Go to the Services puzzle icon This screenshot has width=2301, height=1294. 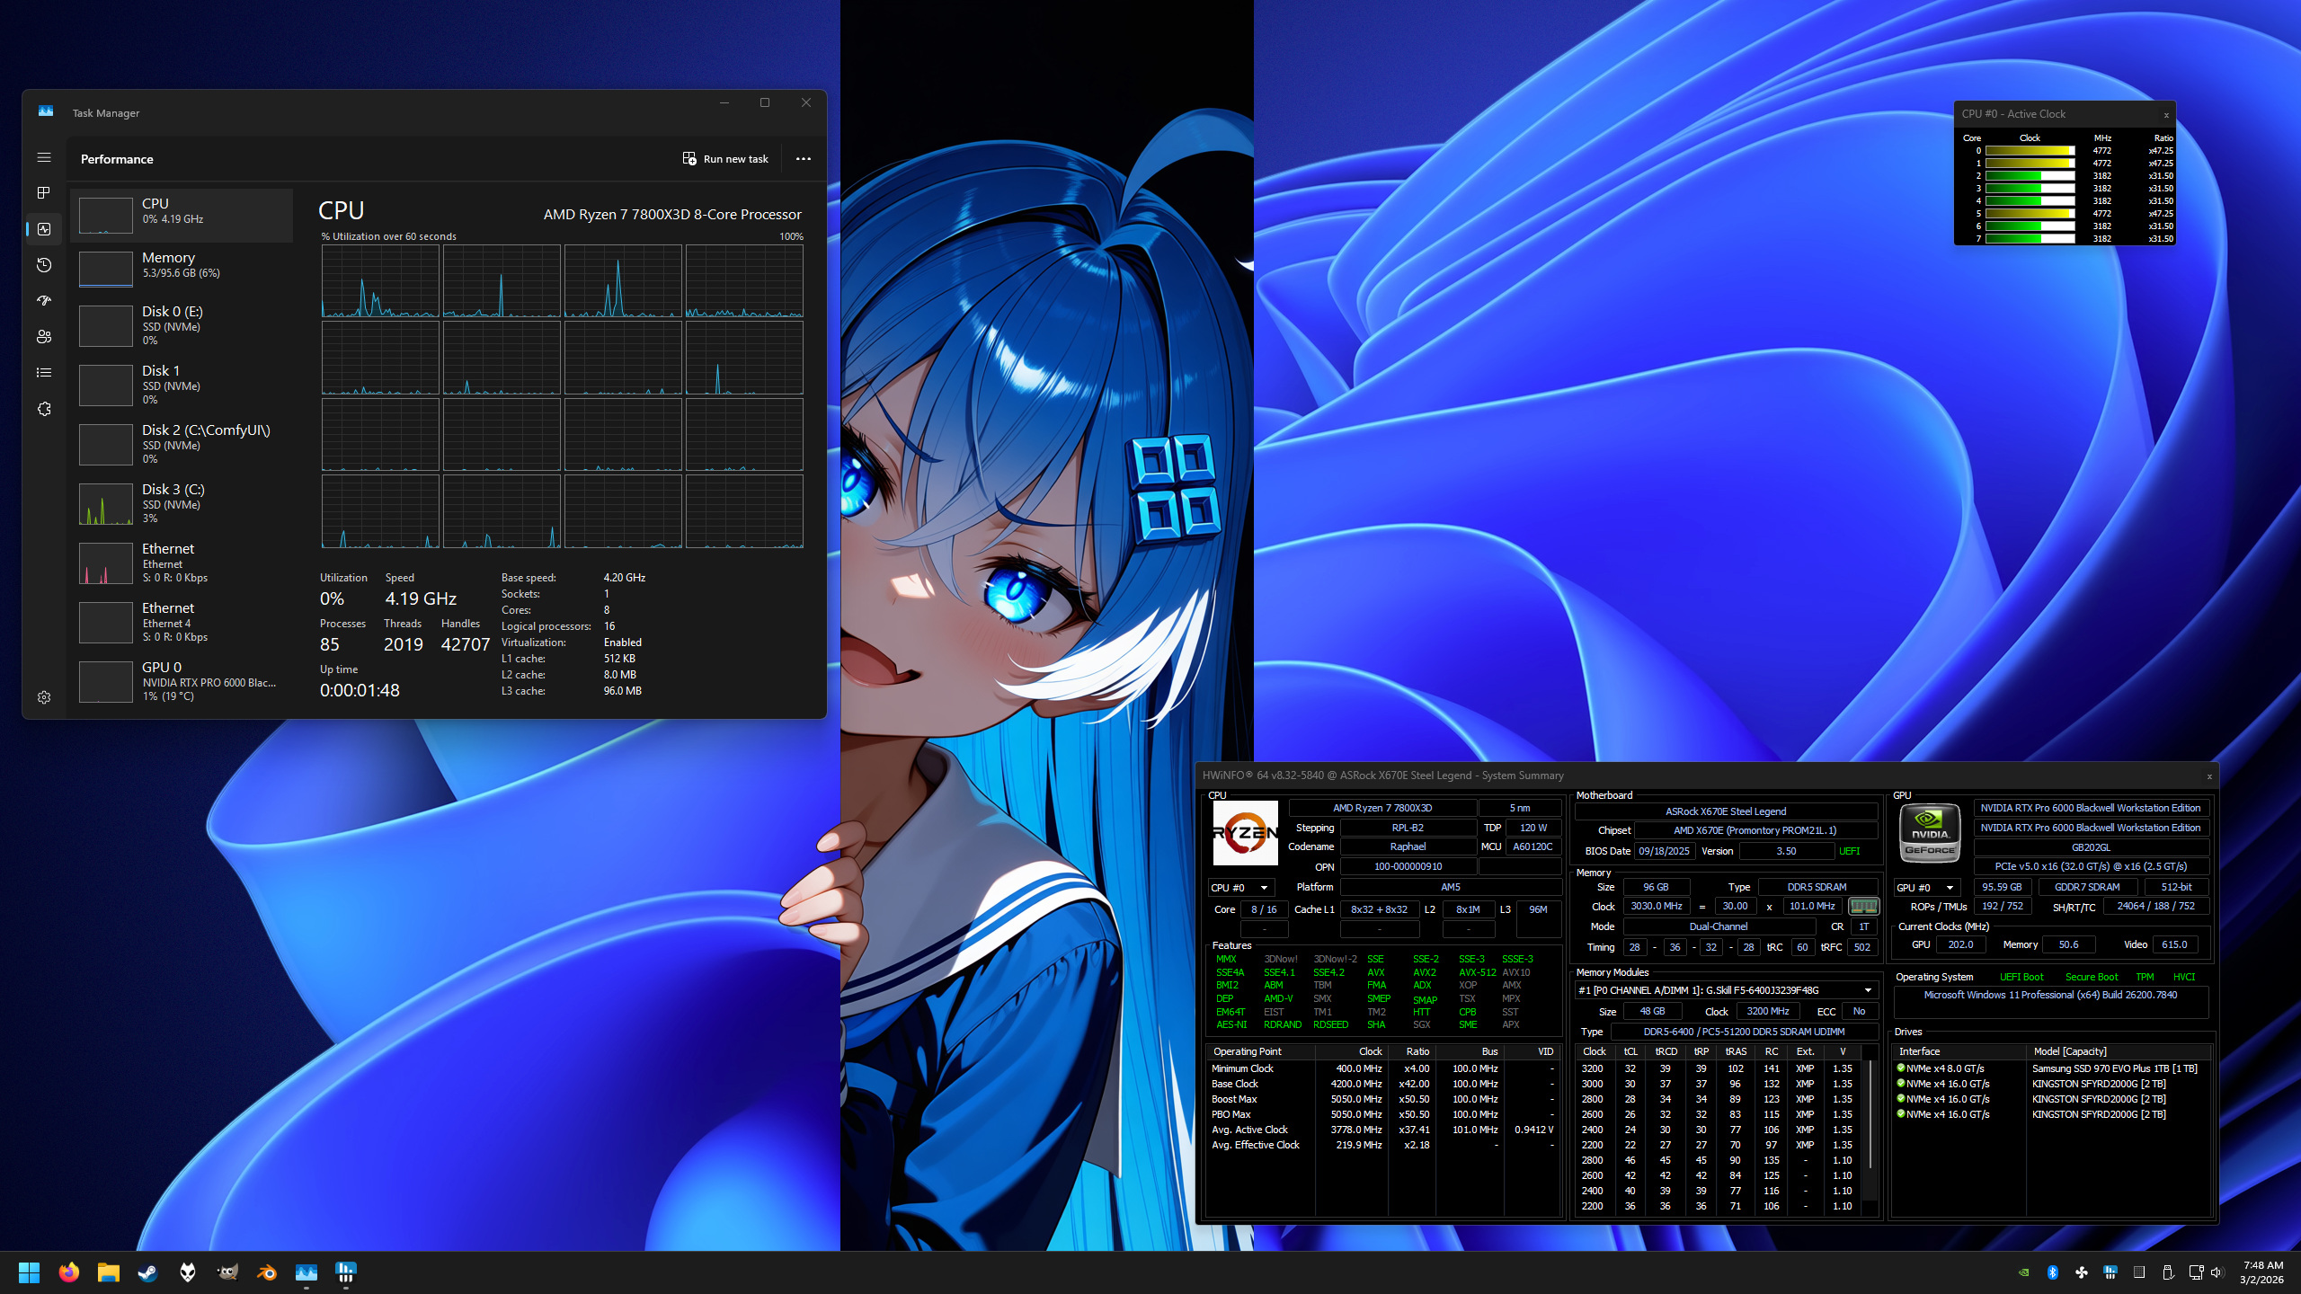[44, 409]
